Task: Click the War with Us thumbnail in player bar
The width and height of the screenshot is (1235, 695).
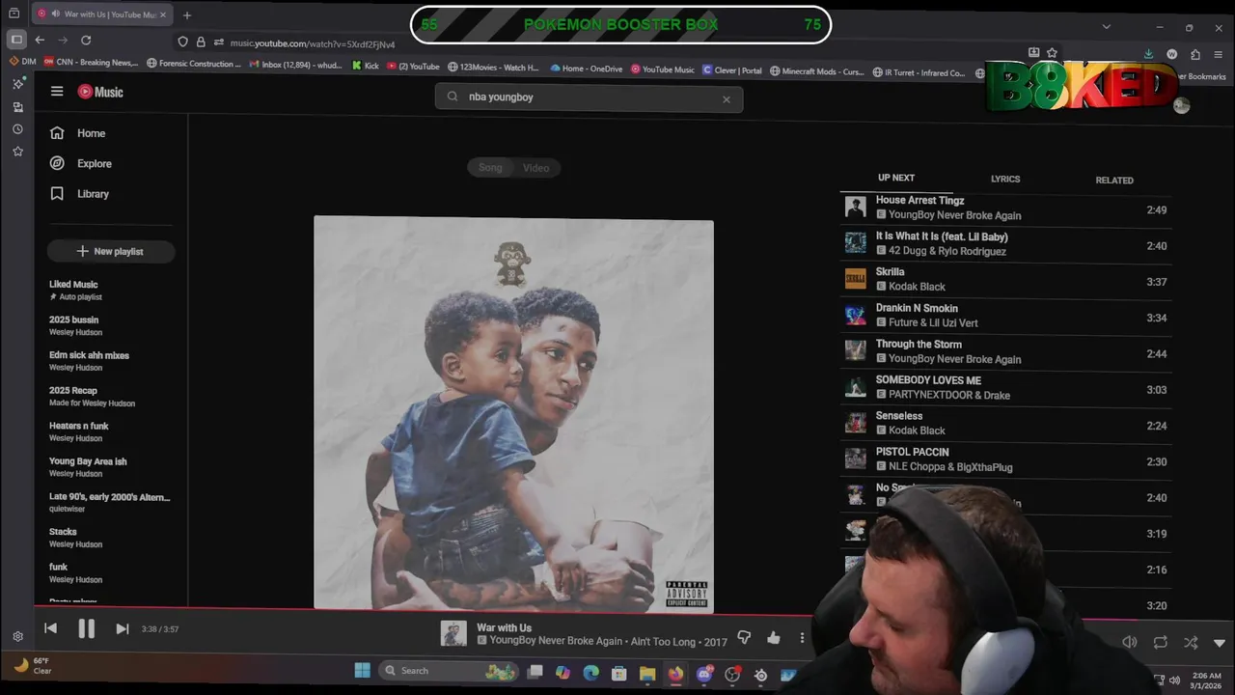Action: pyautogui.click(x=453, y=633)
